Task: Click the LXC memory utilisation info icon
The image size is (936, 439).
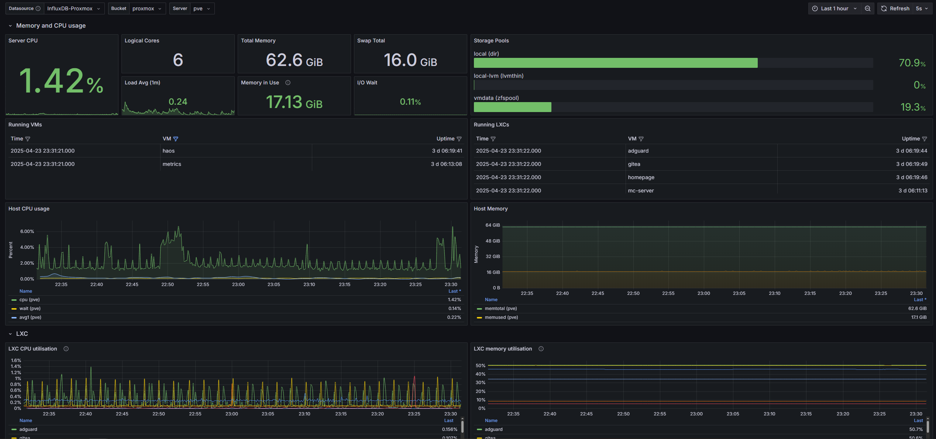Action: [541, 349]
